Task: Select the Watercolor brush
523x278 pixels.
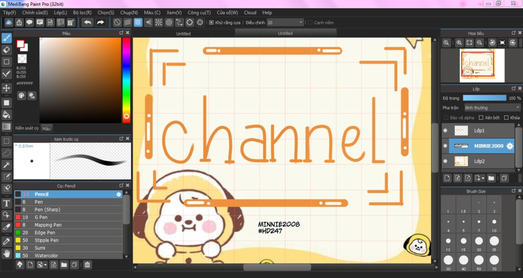Action: pos(68,256)
